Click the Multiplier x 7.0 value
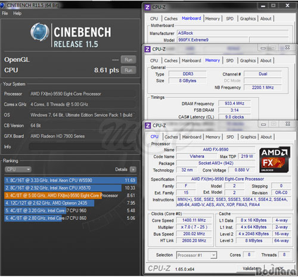Viewport: 298px width, 277px height. click(x=194, y=227)
